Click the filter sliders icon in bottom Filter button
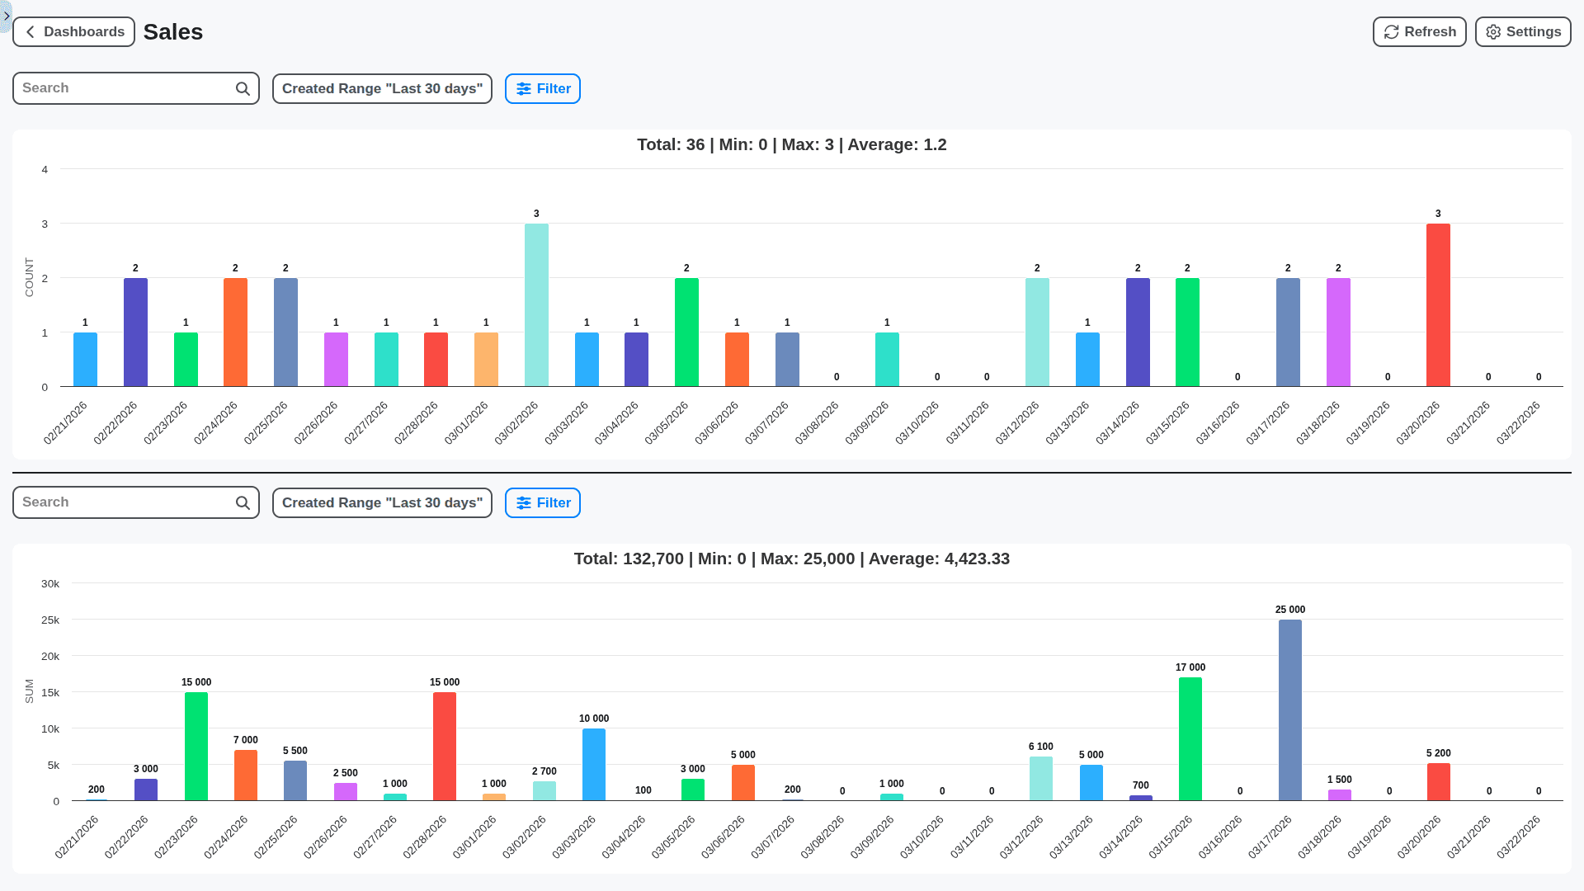This screenshot has width=1584, height=891. point(523,502)
